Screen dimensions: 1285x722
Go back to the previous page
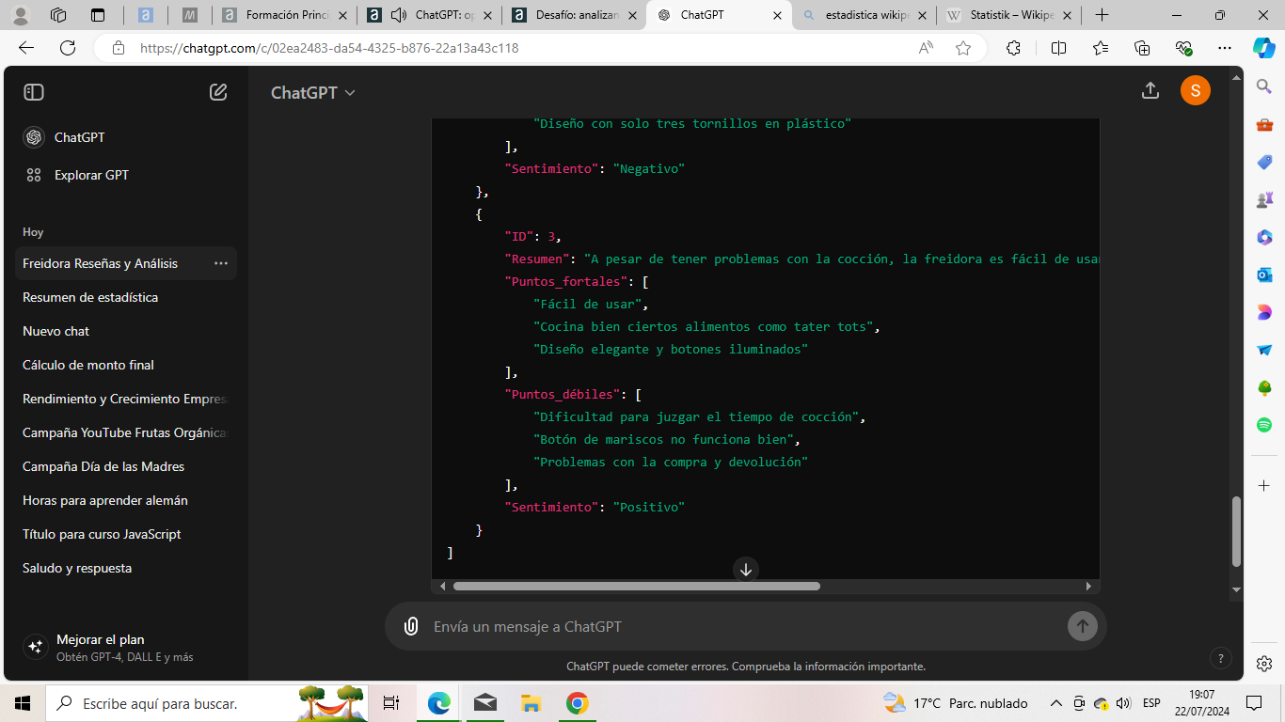click(26, 48)
